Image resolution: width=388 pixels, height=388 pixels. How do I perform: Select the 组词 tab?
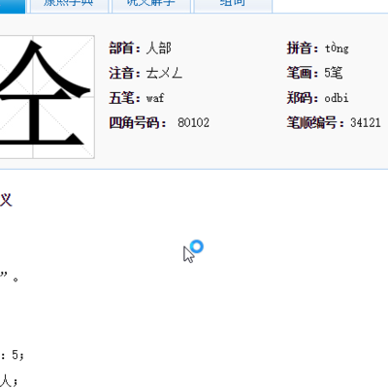tap(233, 6)
